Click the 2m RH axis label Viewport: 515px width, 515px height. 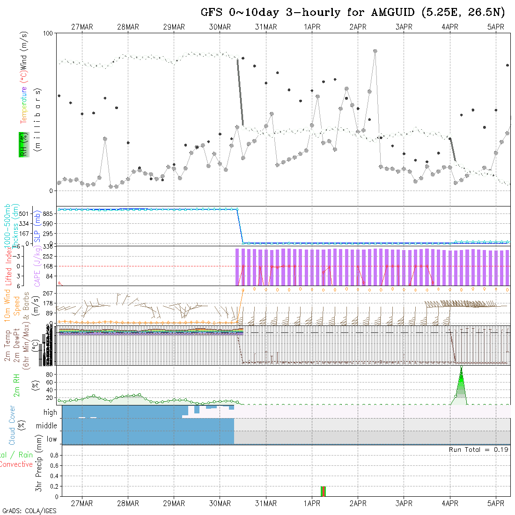tap(17, 385)
